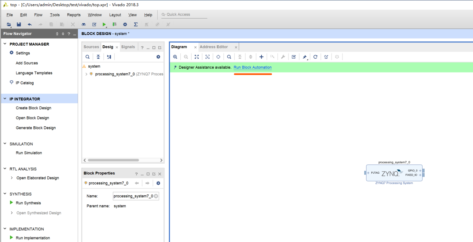
Task: Click Regenerate Layout refresh icon
Action: (315, 57)
